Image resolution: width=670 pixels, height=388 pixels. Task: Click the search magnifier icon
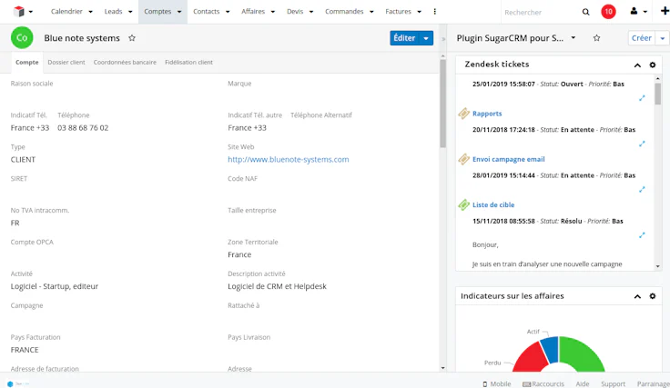[586, 12]
